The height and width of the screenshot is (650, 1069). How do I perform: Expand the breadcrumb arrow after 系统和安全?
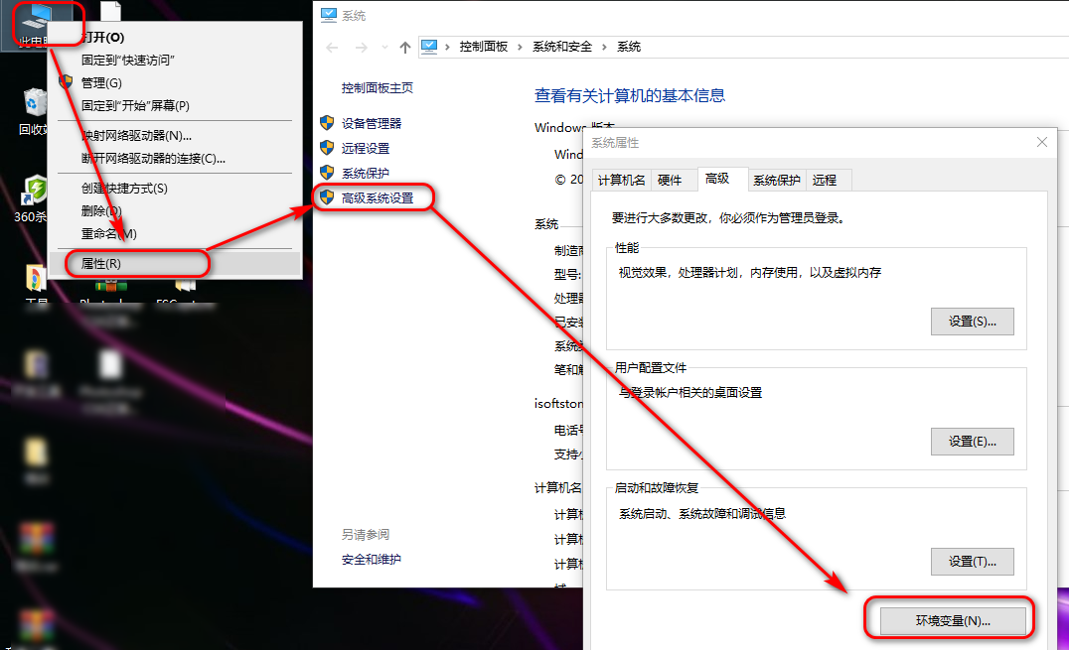(x=603, y=46)
